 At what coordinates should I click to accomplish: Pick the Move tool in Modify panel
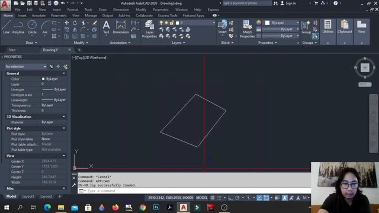[x=67, y=22]
